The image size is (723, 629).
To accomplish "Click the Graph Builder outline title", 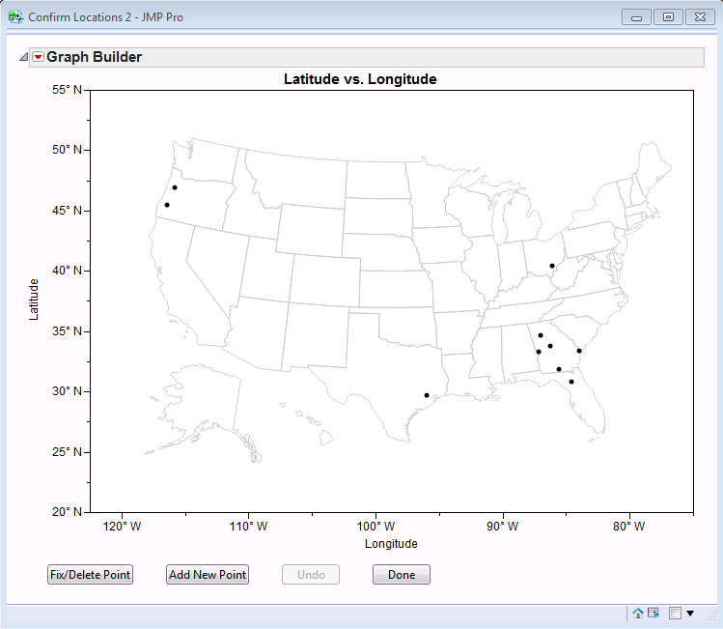I will coord(94,57).
